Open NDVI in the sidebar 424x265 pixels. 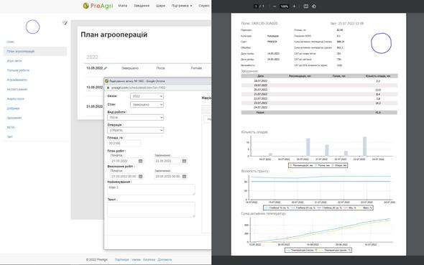click(11, 127)
